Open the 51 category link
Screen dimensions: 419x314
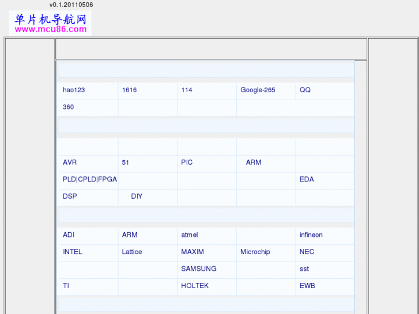coord(125,162)
